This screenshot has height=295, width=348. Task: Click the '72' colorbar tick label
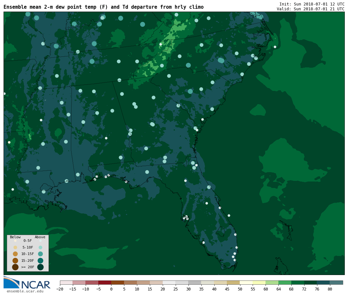pyautogui.click(x=304, y=289)
